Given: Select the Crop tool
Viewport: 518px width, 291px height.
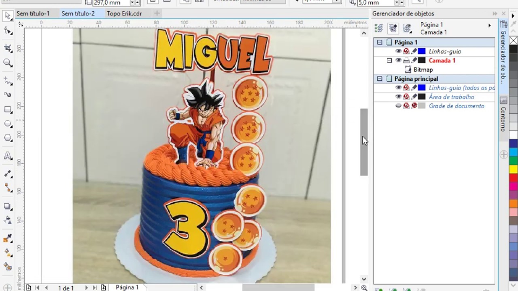Looking at the screenshot, I should [x=8, y=48].
